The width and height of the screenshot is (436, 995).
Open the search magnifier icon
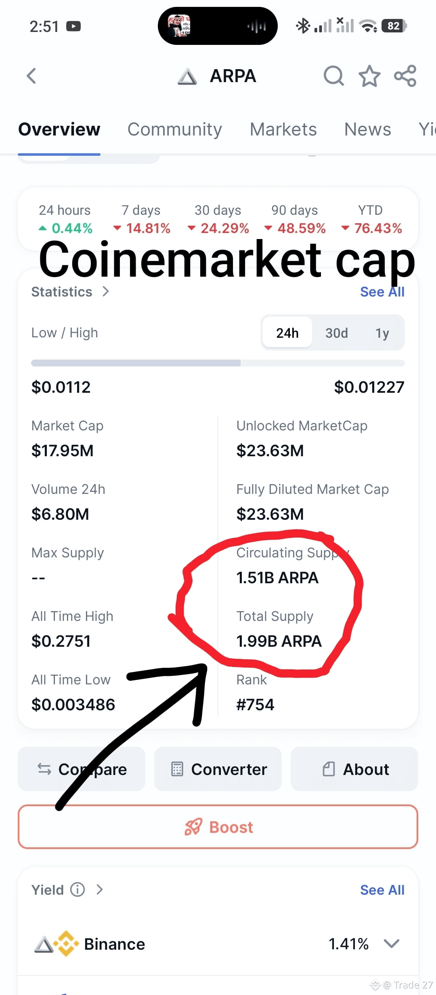click(334, 76)
